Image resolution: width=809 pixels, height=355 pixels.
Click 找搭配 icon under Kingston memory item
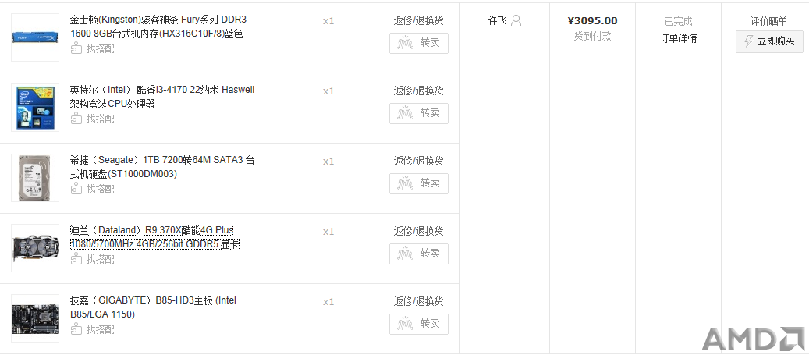(76, 48)
